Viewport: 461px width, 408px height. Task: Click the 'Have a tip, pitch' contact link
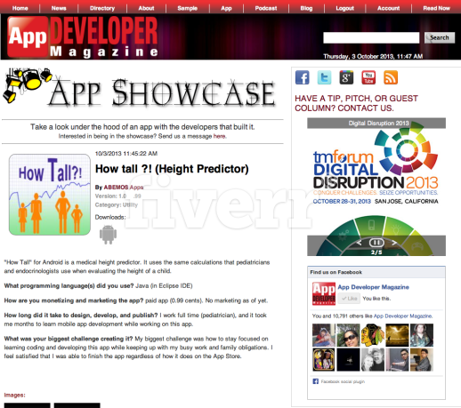tap(356, 103)
